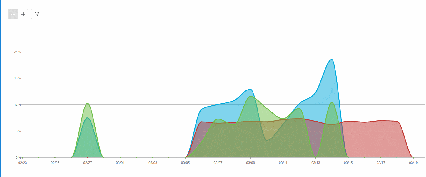The image size is (426, 177).
Task: Click the 02/27 date label
Action: click(88, 162)
